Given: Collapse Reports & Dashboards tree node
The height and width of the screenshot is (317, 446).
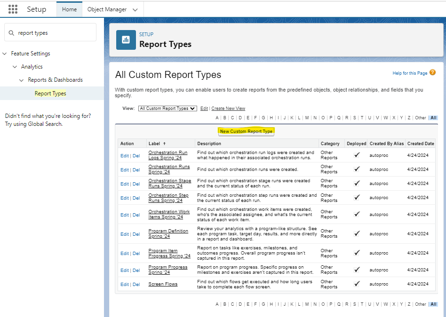Looking at the screenshot, I should (x=21, y=80).
